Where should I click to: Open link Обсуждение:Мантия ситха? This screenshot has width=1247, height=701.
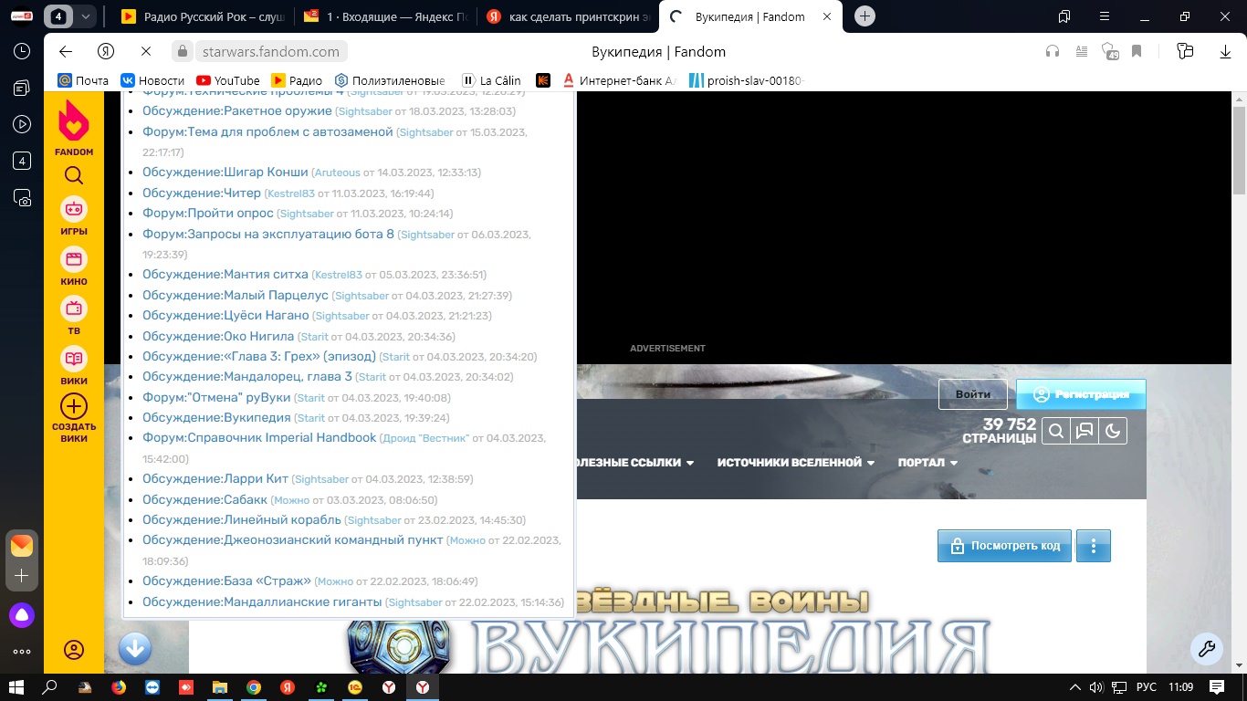click(225, 274)
